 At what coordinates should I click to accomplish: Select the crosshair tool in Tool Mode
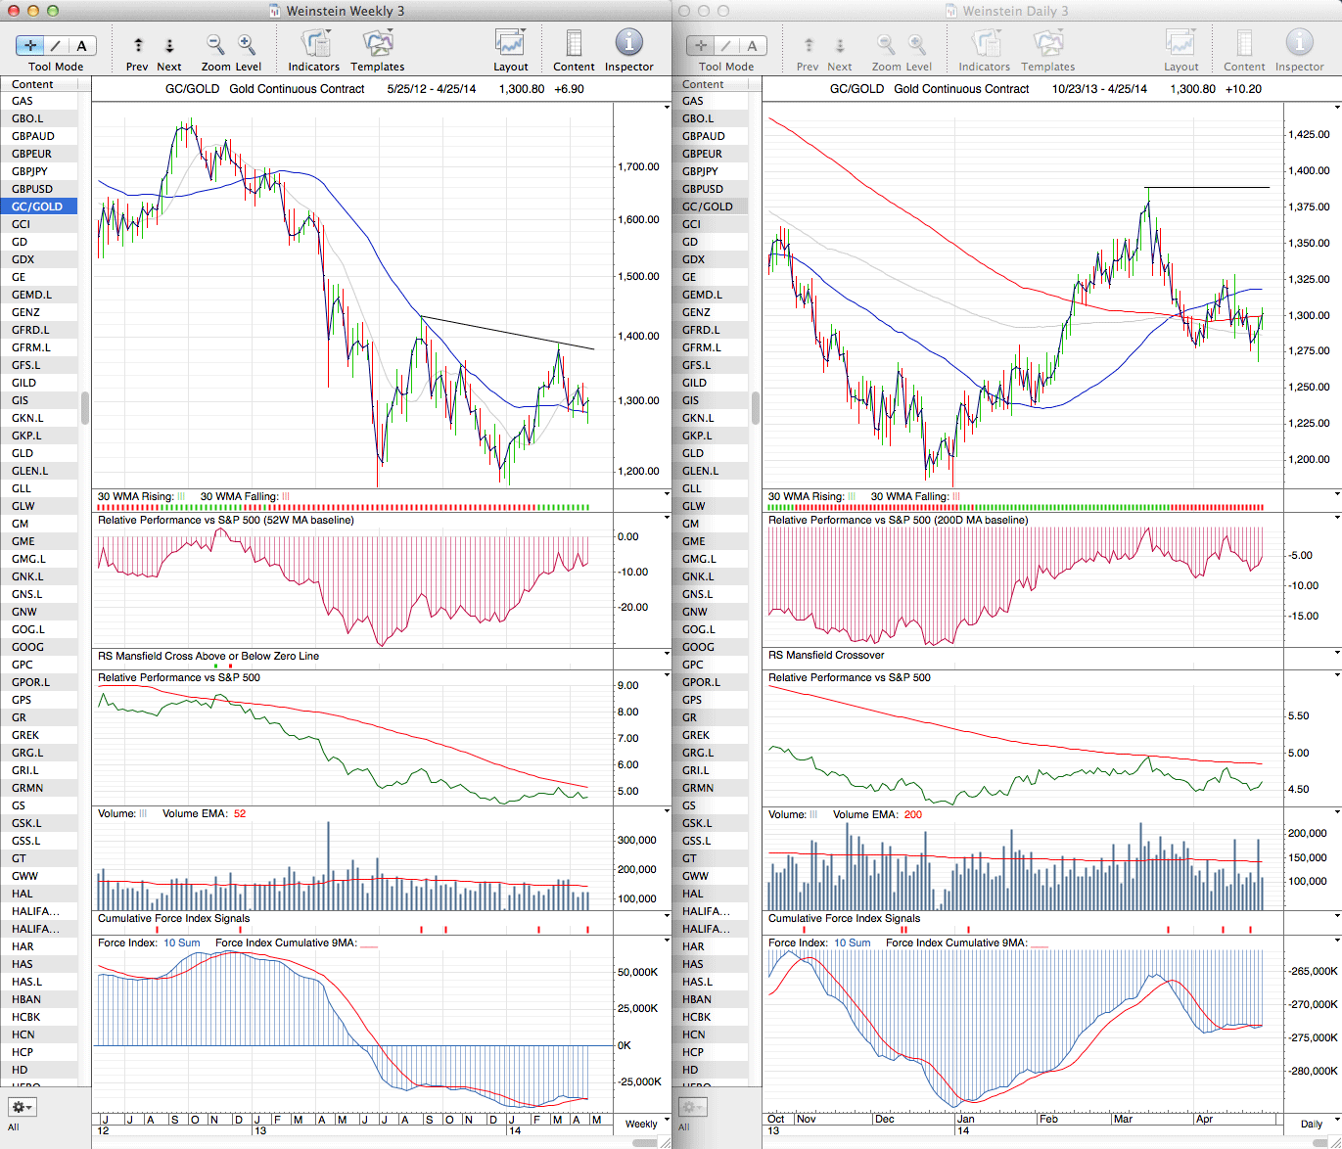pos(30,46)
